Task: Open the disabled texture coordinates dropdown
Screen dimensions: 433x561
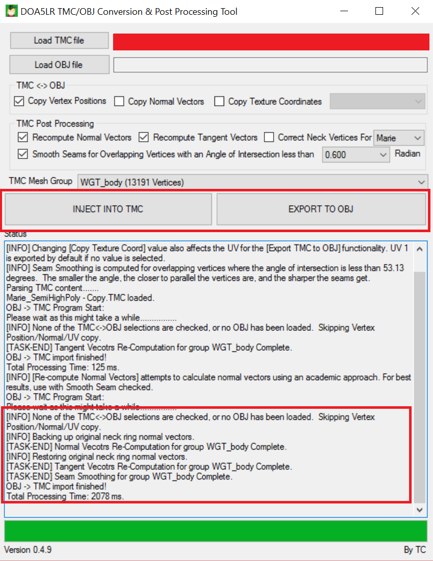Action: point(377,102)
